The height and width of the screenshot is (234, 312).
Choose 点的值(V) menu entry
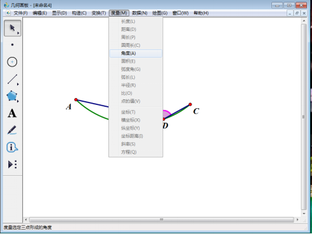(136, 101)
